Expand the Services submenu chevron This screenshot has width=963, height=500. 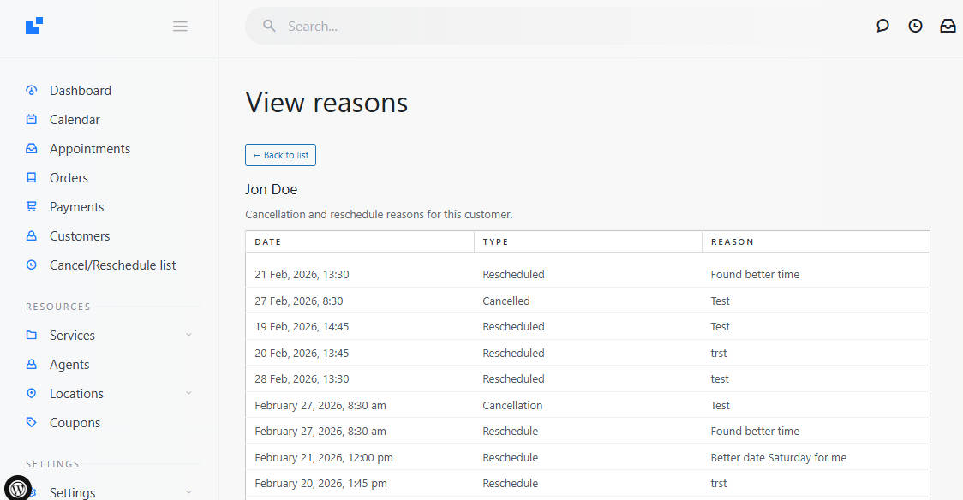point(188,336)
